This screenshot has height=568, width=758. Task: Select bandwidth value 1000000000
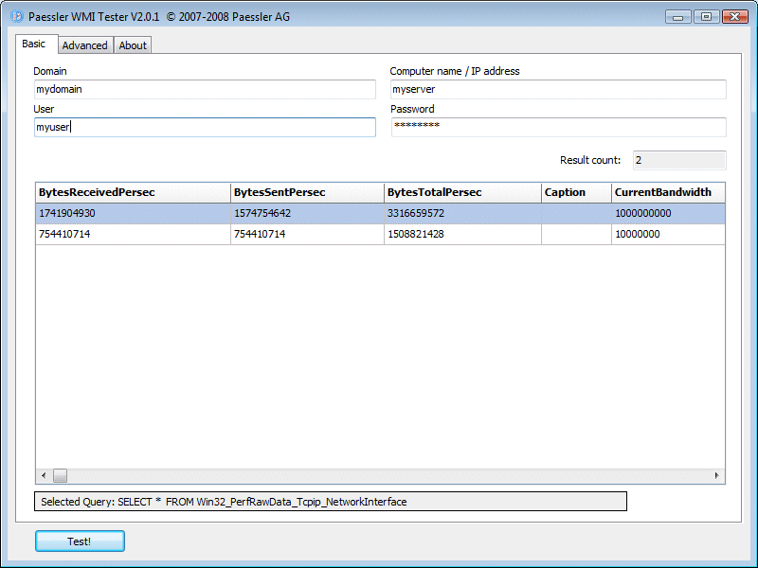pos(668,214)
